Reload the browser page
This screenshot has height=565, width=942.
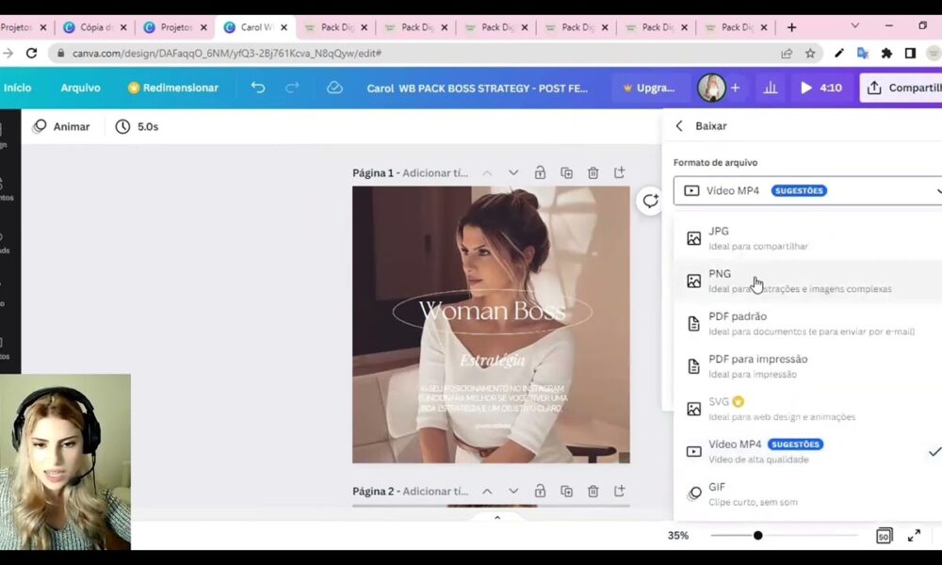31,54
